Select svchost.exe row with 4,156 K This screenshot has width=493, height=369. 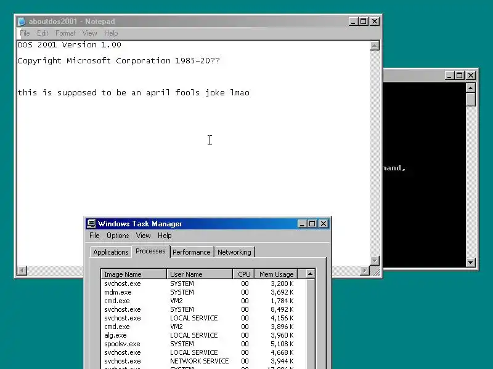(203, 318)
